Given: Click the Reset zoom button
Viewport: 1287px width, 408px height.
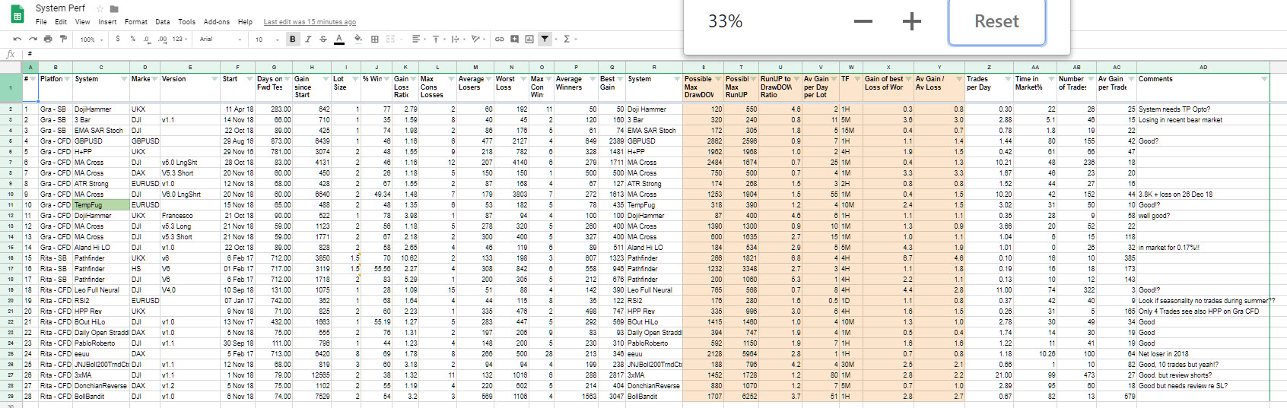Looking at the screenshot, I should [x=997, y=21].
